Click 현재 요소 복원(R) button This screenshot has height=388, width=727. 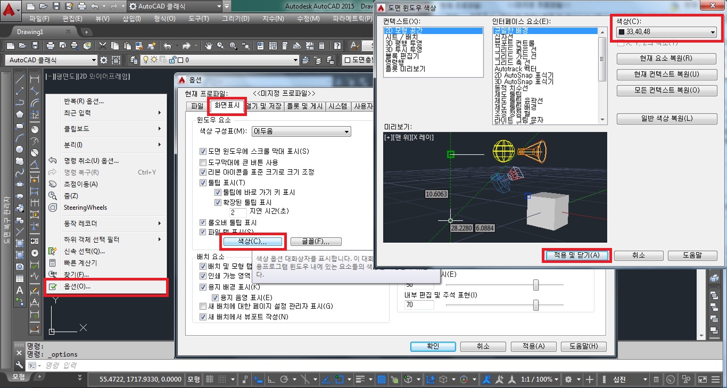pyautogui.click(x=666, y=58)
